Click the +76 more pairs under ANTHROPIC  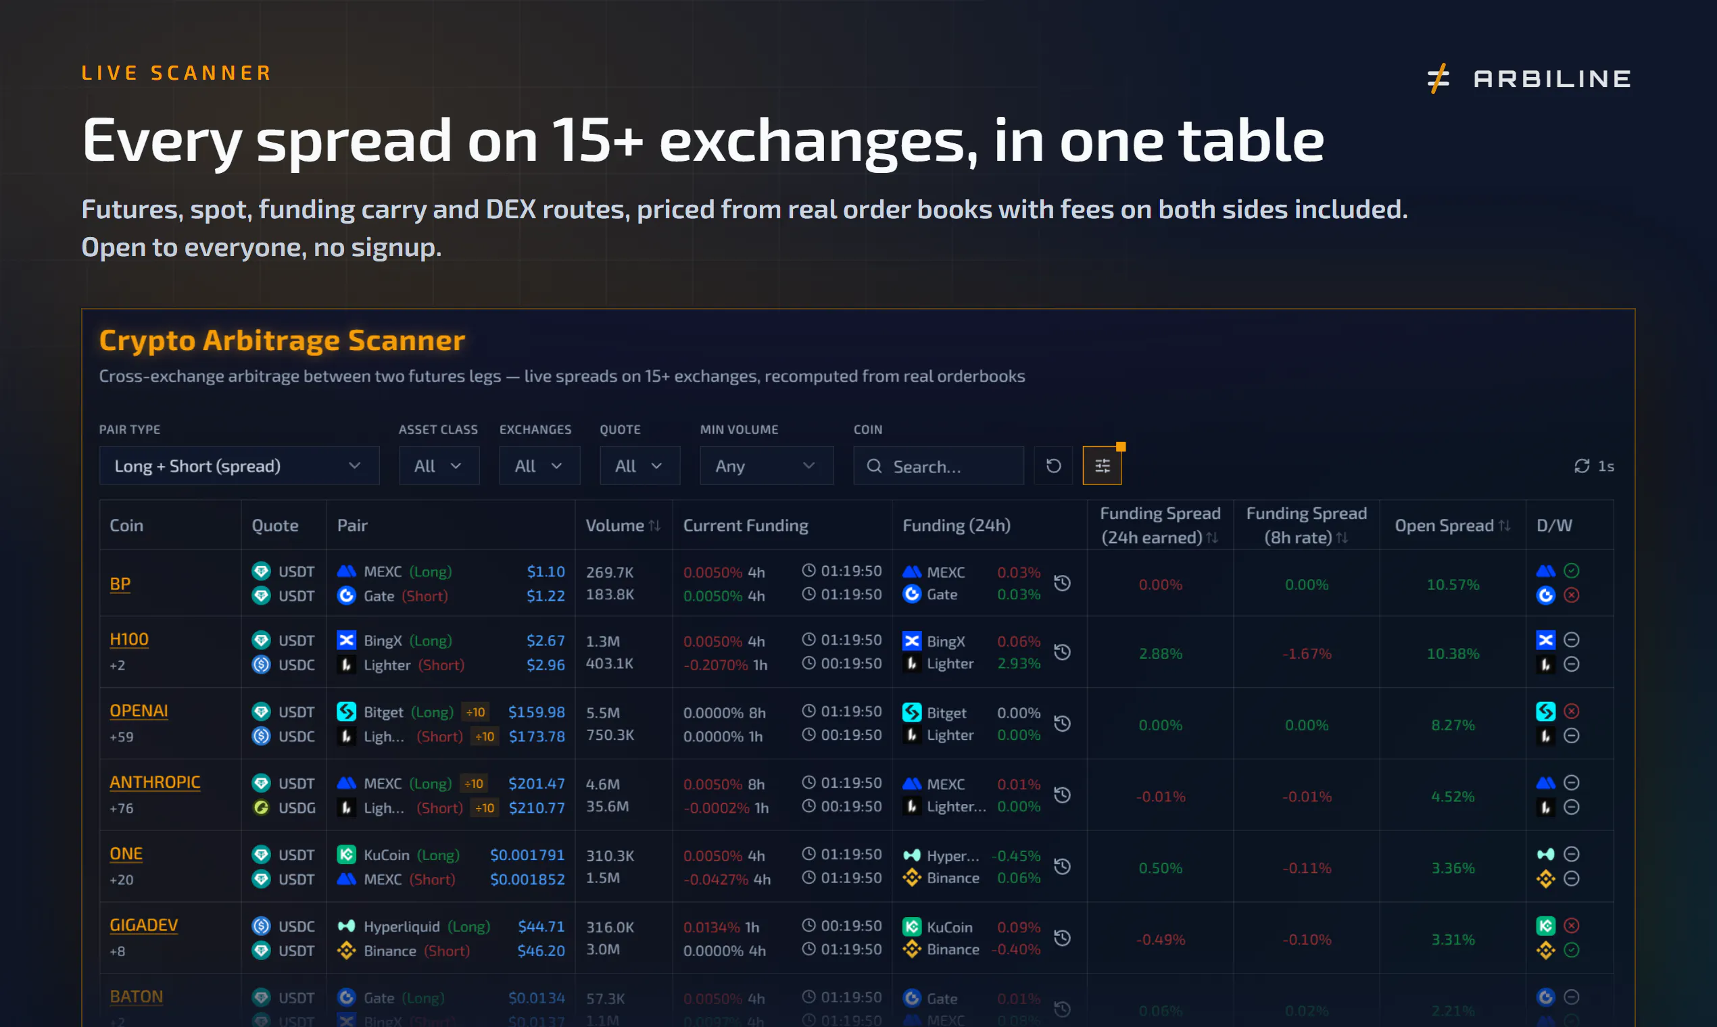[121, 807]
